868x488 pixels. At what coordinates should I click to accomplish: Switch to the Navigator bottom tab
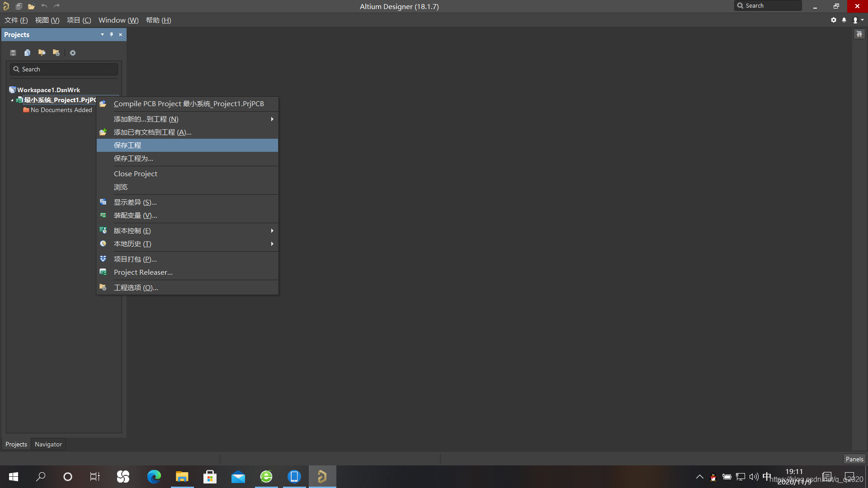coord(48,444)
